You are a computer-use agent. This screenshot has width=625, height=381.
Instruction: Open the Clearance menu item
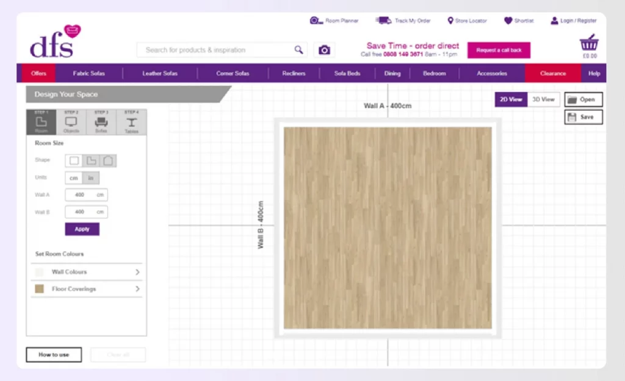tap(552, 74)
